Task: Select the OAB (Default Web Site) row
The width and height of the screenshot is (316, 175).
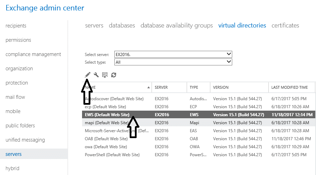Action: coord(105,139)
